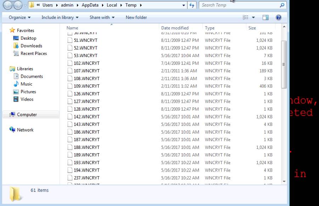
Task: Click the Get help question mark icon
Action: 279,17
